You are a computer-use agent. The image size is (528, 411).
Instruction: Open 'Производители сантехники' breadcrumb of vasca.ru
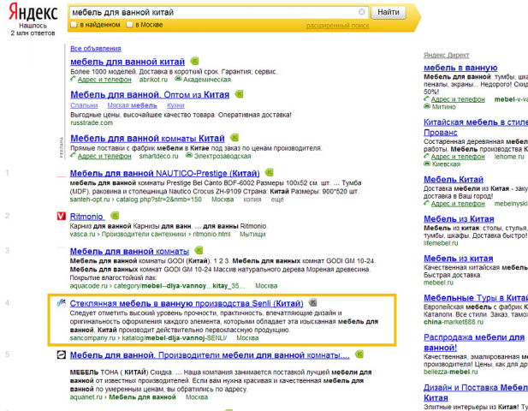point(145,234)
